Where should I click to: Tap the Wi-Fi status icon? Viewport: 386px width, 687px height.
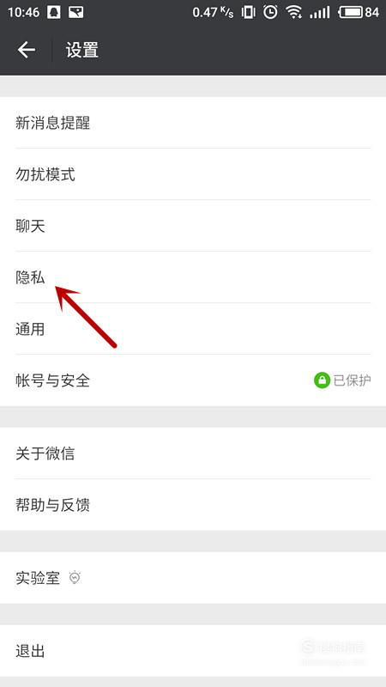294,12
